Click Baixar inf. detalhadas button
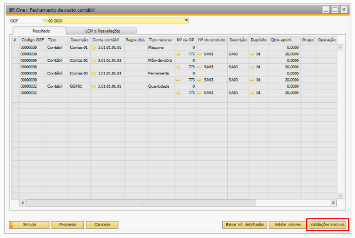 coord(245,225)
